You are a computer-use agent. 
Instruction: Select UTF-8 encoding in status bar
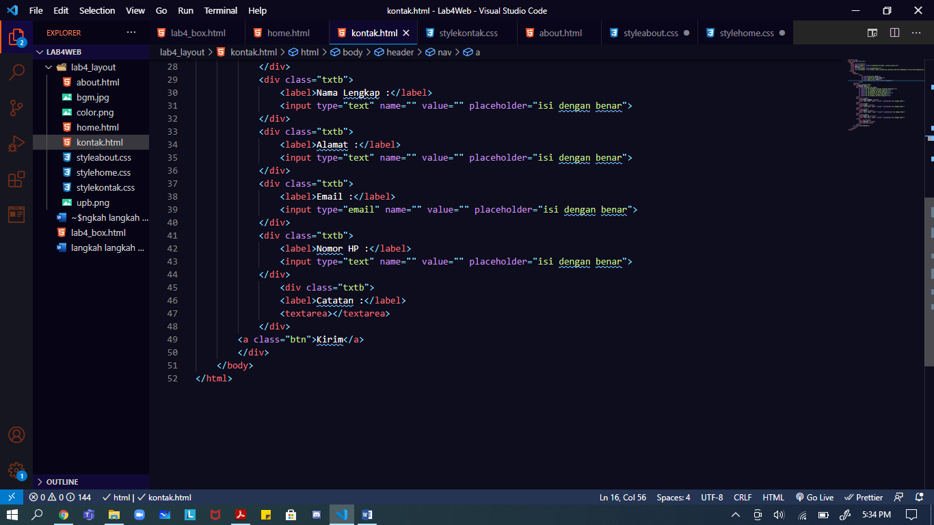click(x=711, y=497)
